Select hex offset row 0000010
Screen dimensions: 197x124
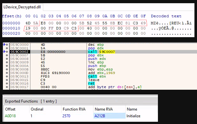click(x=11, y=28)
